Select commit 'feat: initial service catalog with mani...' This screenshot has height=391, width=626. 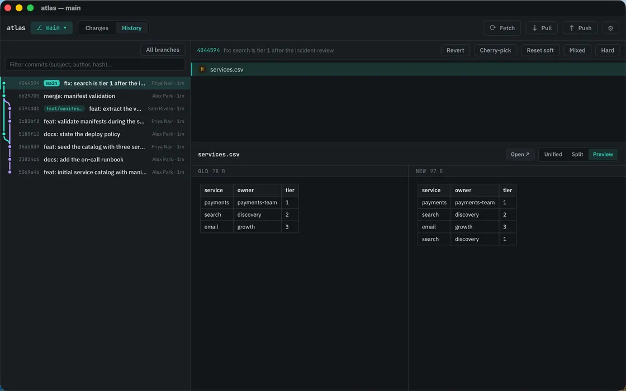95,172
